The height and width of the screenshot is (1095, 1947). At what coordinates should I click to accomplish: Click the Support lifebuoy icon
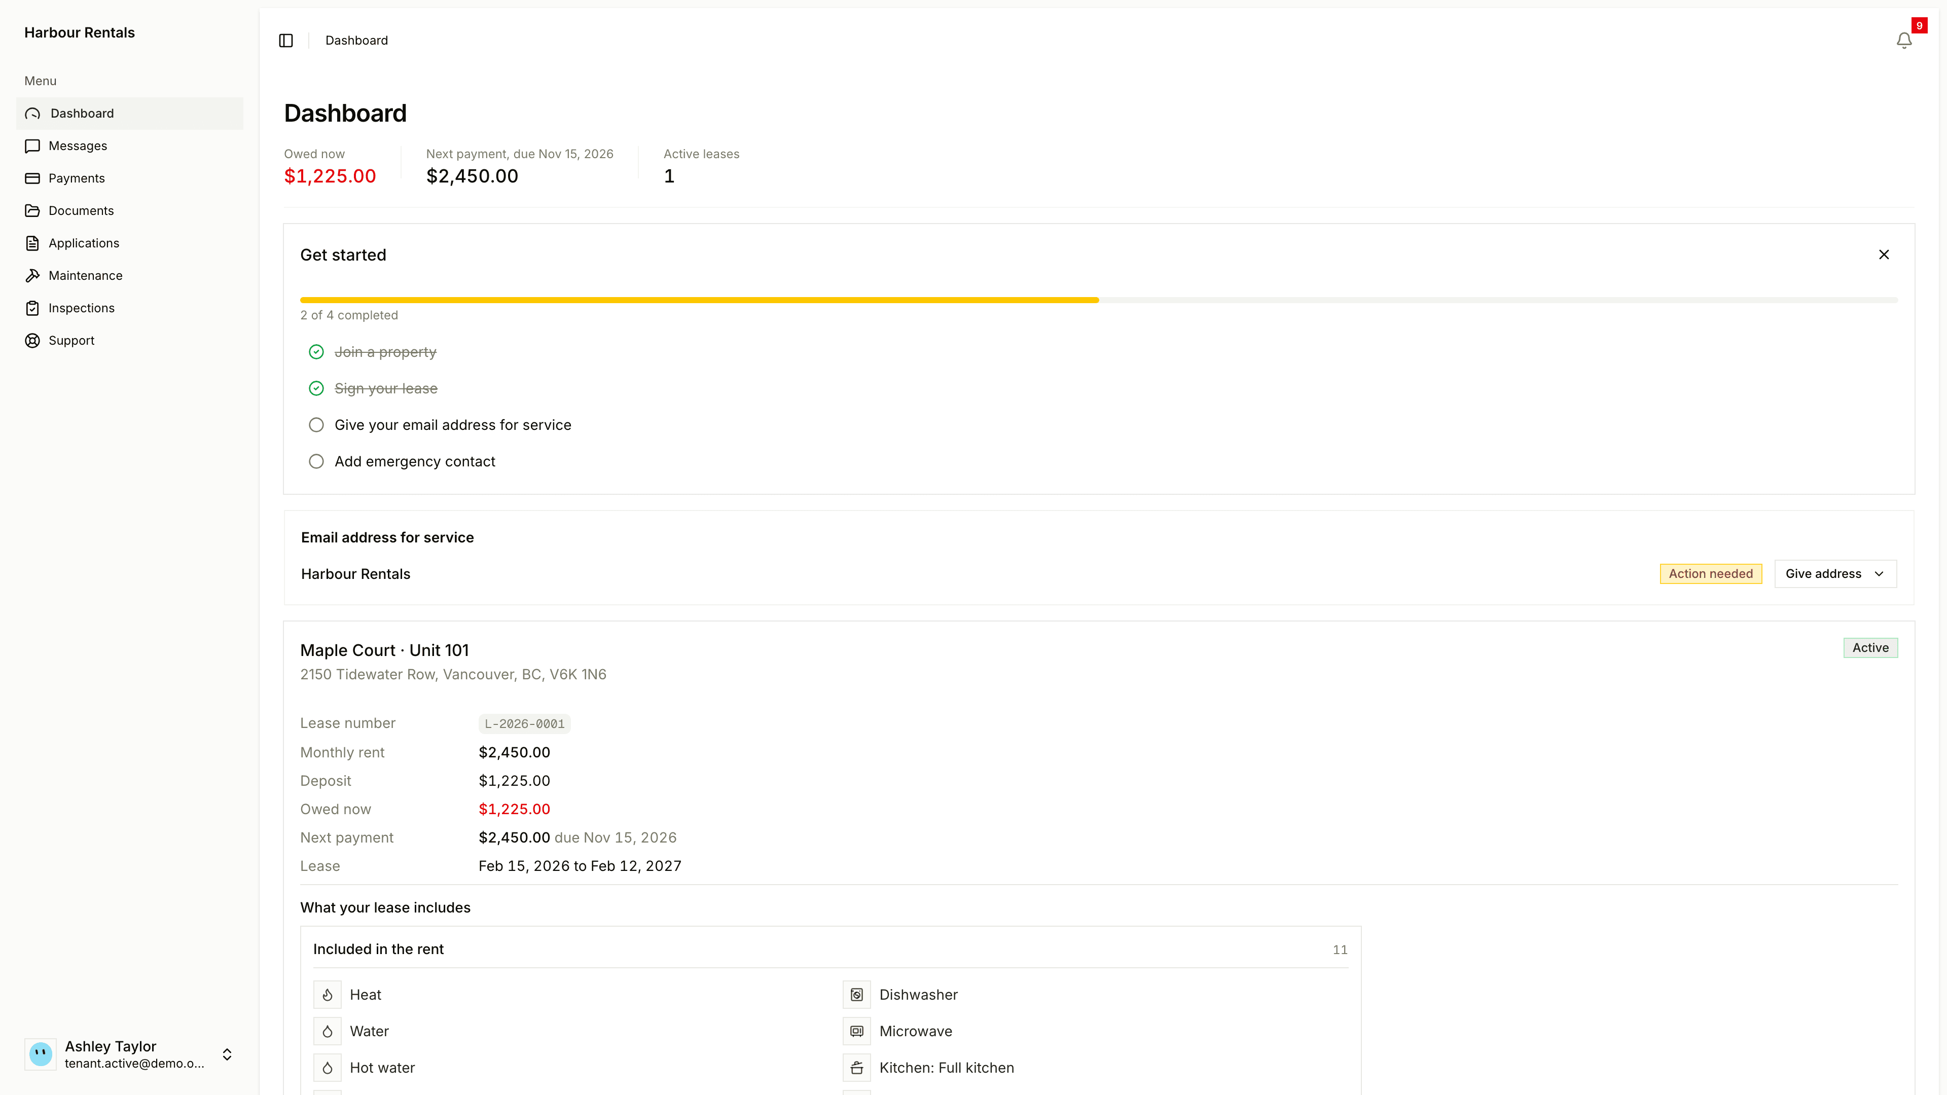point(32,341)
